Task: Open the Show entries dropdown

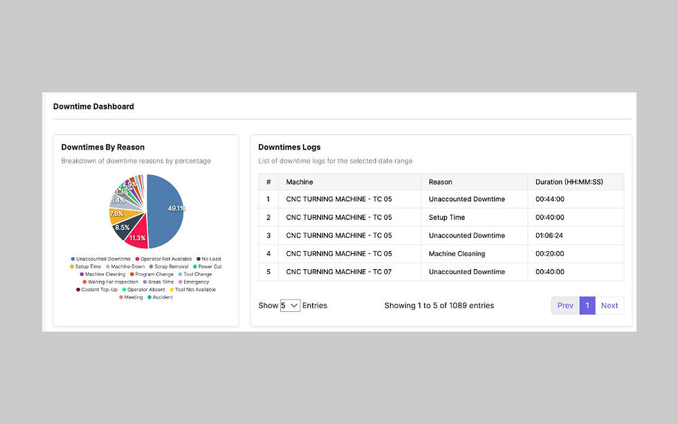Action: click(290, 306)
